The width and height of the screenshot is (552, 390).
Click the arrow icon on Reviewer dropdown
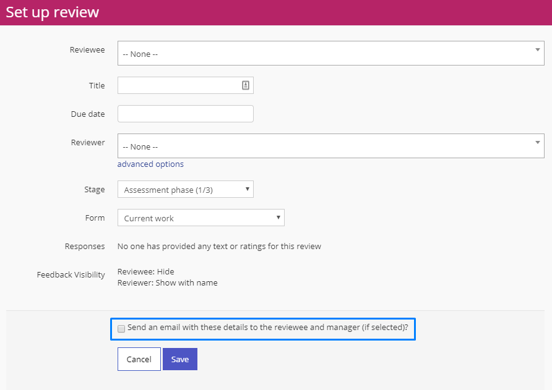coord(537,142)
